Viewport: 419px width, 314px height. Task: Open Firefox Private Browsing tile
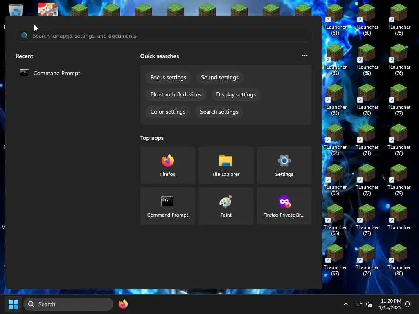coord(284,206)
